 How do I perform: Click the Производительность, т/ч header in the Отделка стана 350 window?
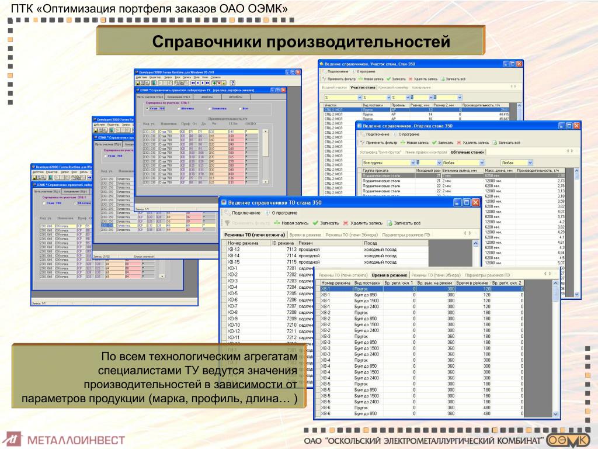540,170
